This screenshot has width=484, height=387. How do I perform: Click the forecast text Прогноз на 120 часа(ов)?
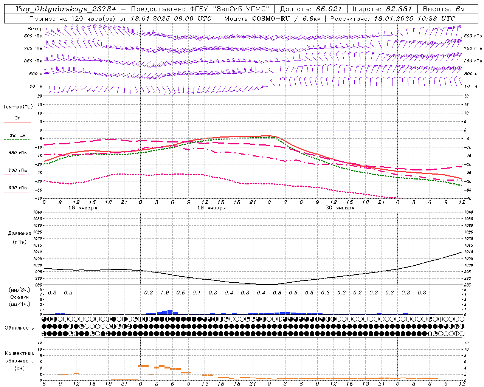(73, 19)
